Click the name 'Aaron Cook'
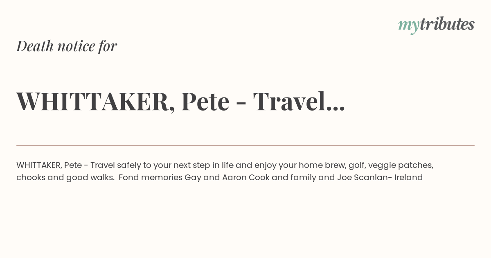This screenshot has width=491, height=258. click(245, 177)
